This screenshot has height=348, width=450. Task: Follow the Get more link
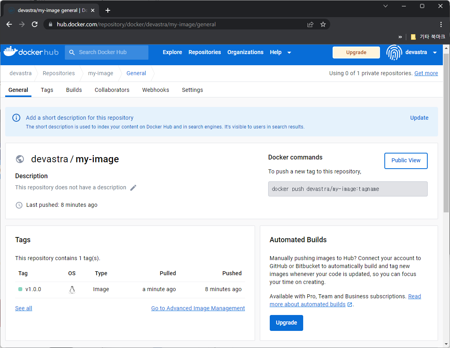click(x=426, y=73)
